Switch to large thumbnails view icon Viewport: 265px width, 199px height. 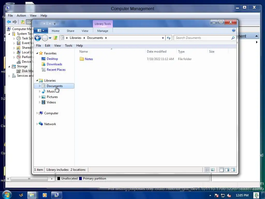(x=213, y=170)
